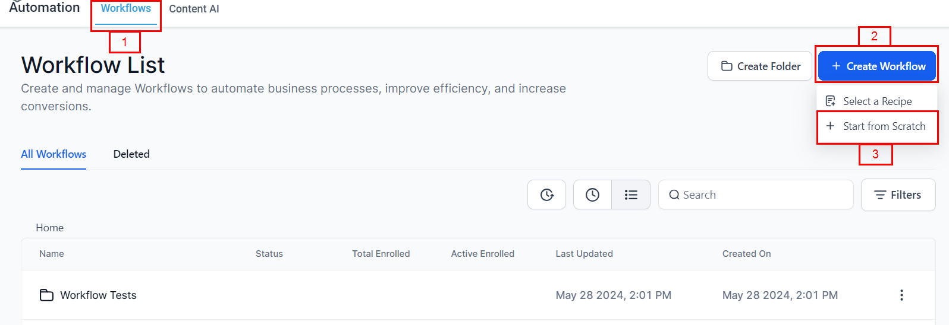The image size is (949, 325).
Task: Click the blue Create Workflow button
Action: [x=877, y=66]
